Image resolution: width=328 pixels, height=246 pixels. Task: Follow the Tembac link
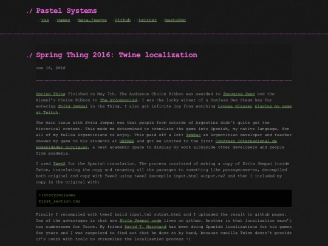coord(193,135)
